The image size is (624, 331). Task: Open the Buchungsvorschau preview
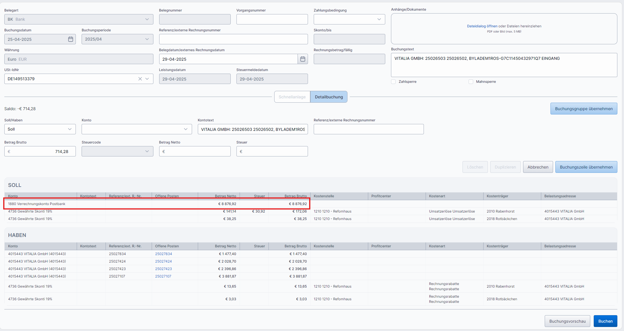pos(567,321)
